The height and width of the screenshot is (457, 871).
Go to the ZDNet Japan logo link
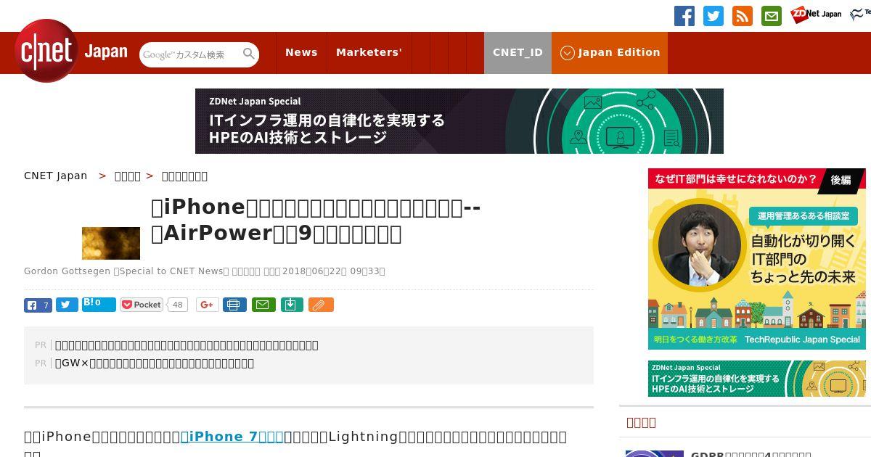click(x=816, y=14)
